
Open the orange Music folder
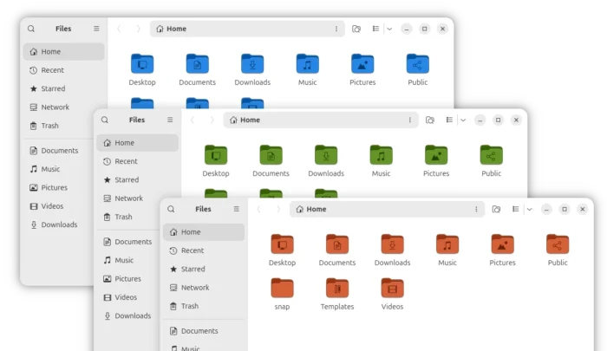[447, 244]
